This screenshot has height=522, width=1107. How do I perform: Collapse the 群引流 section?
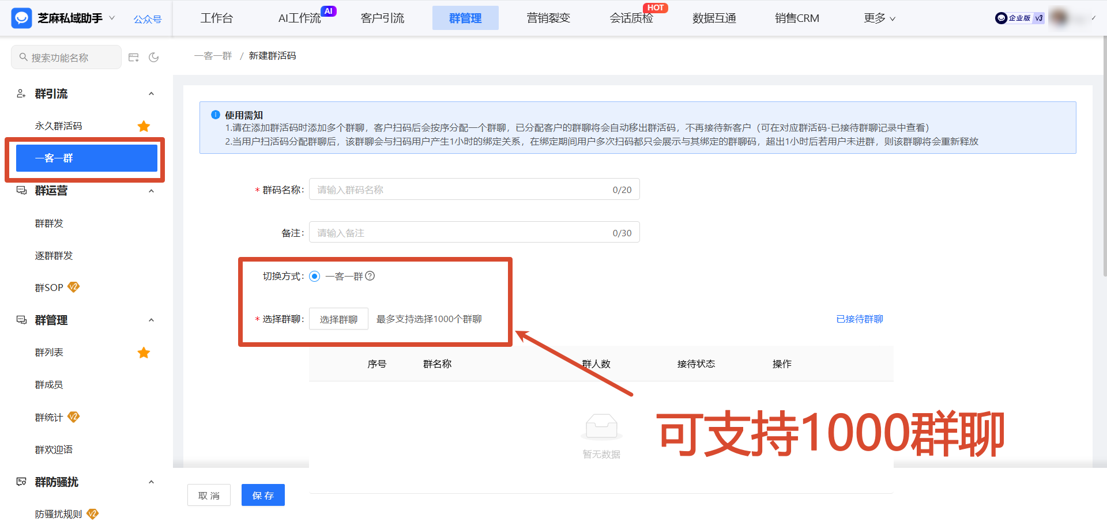pyautogui.click(x=152, y=93)
